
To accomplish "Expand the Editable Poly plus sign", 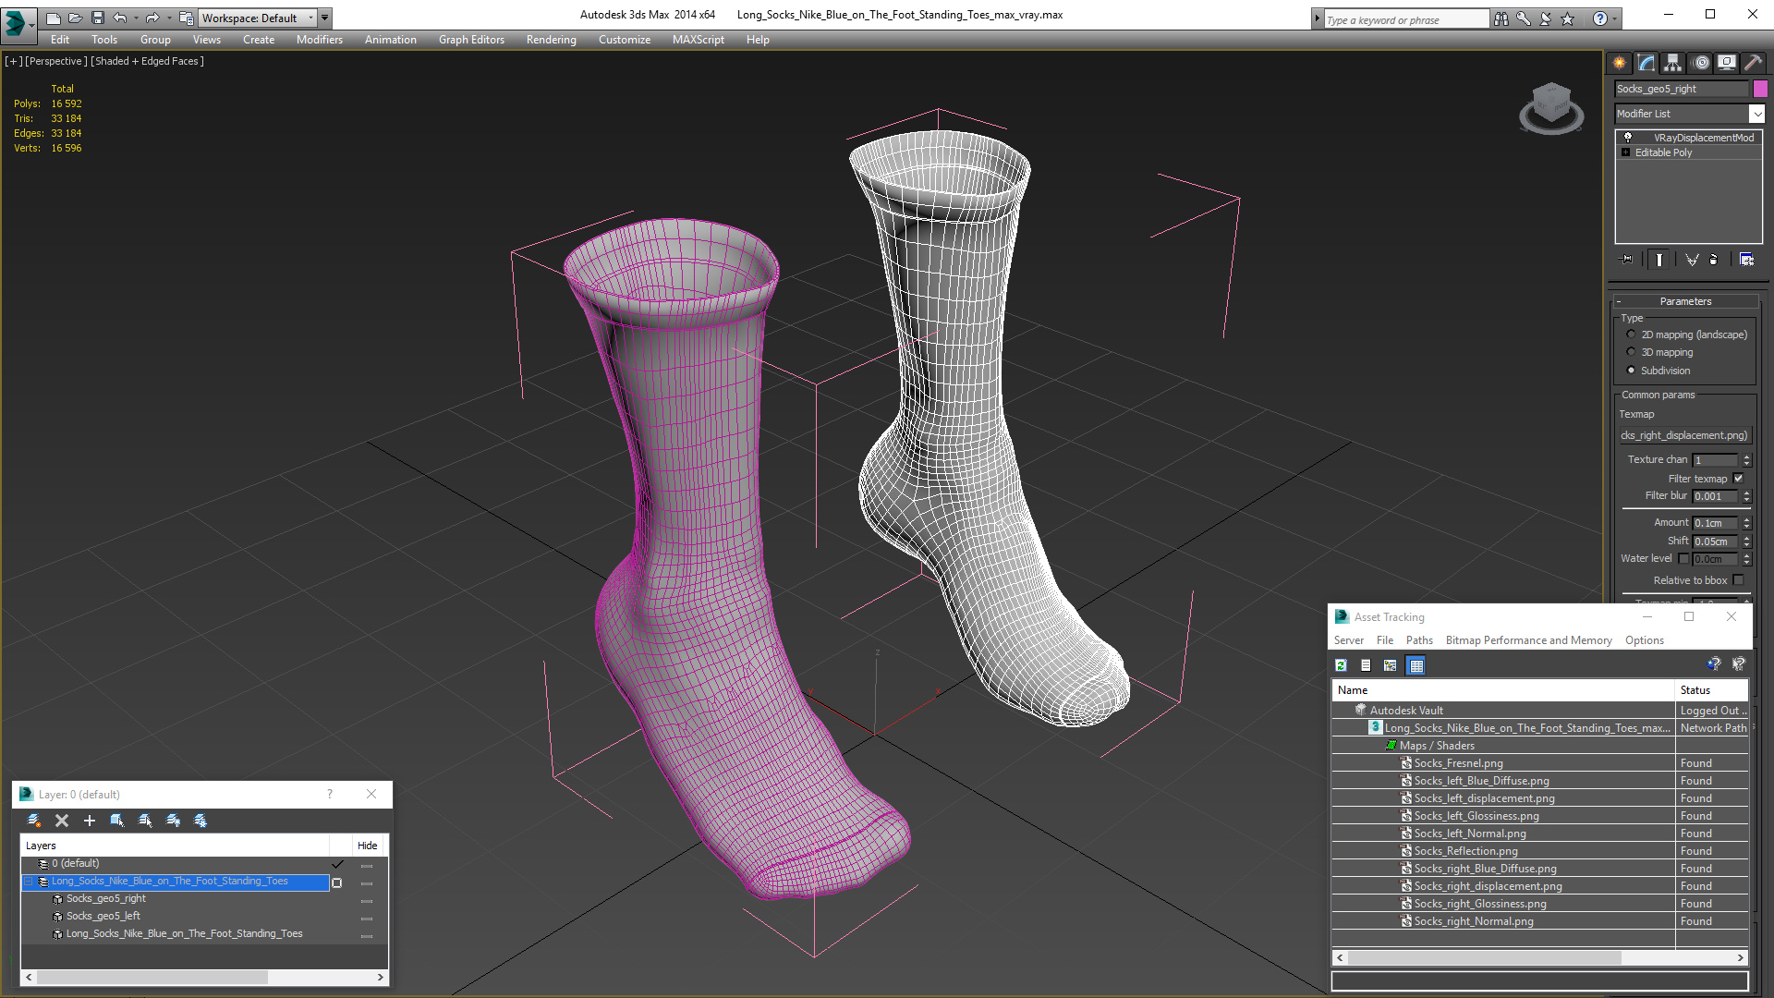I will (x=1626, y=152).
